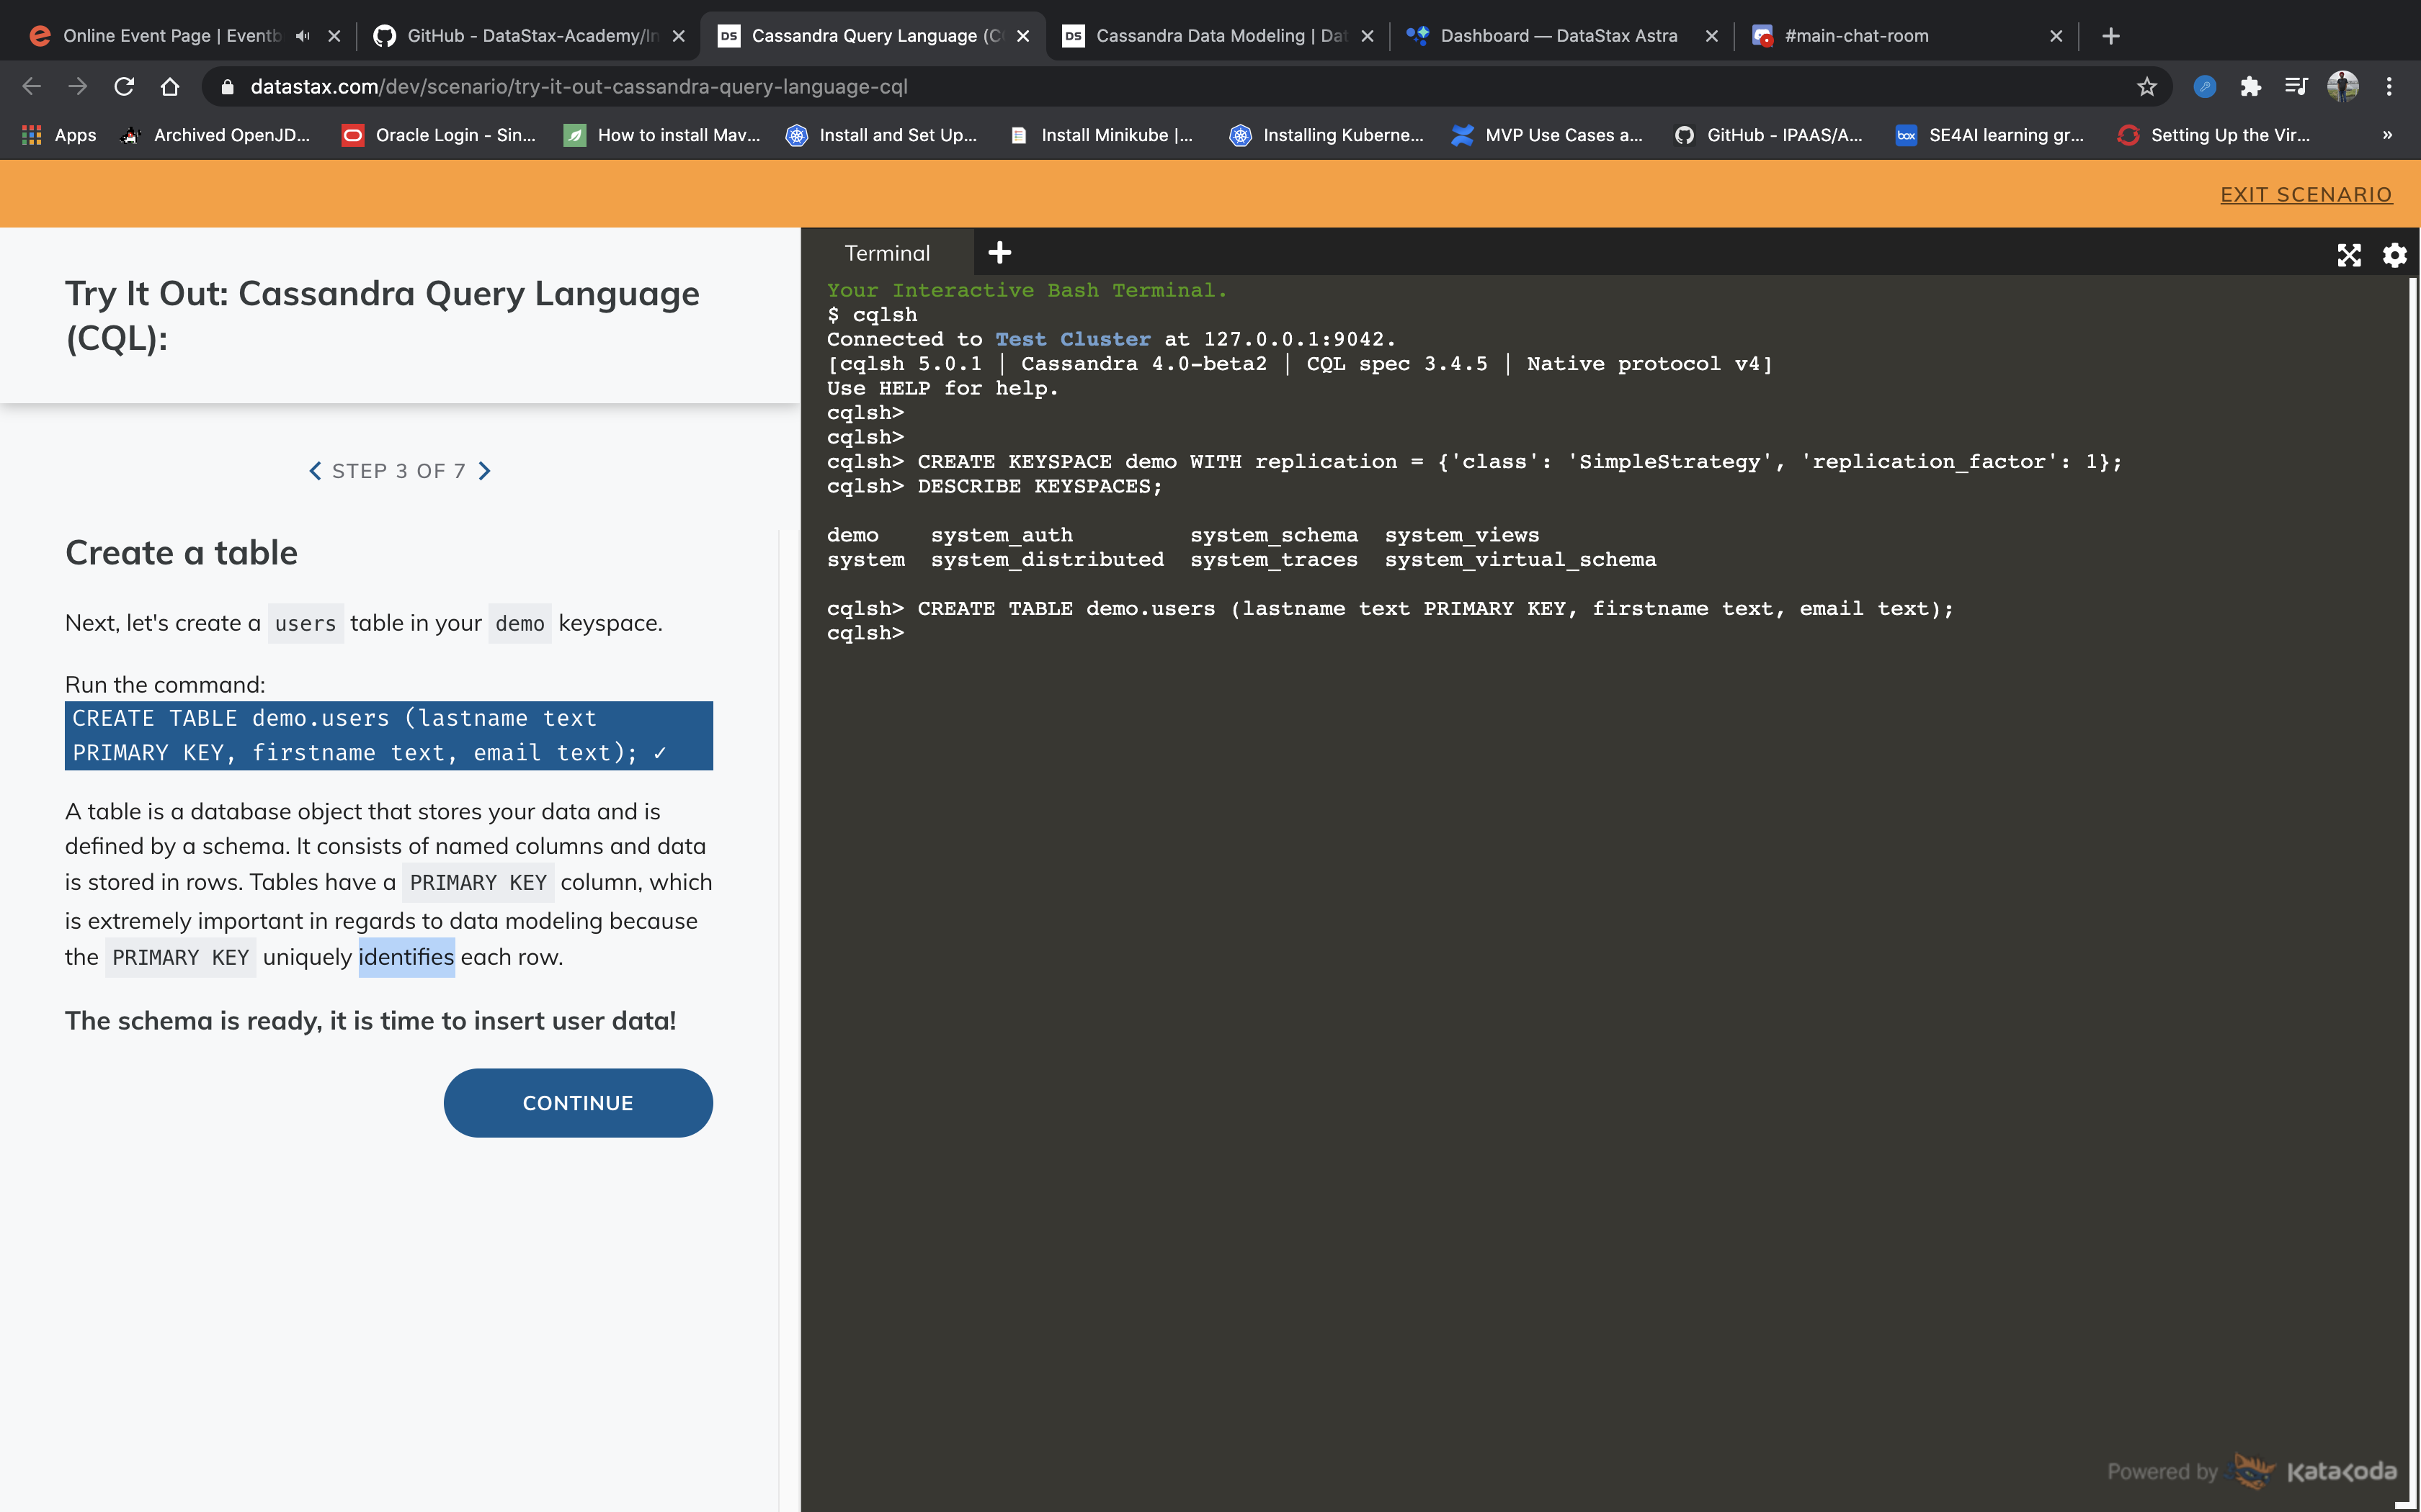
Task: Open Archived OpenJD bookmark
Action: pos(216,135)
